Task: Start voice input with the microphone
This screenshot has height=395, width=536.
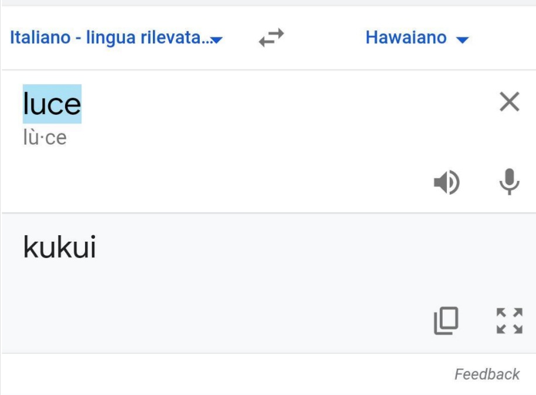Action: 509,182
